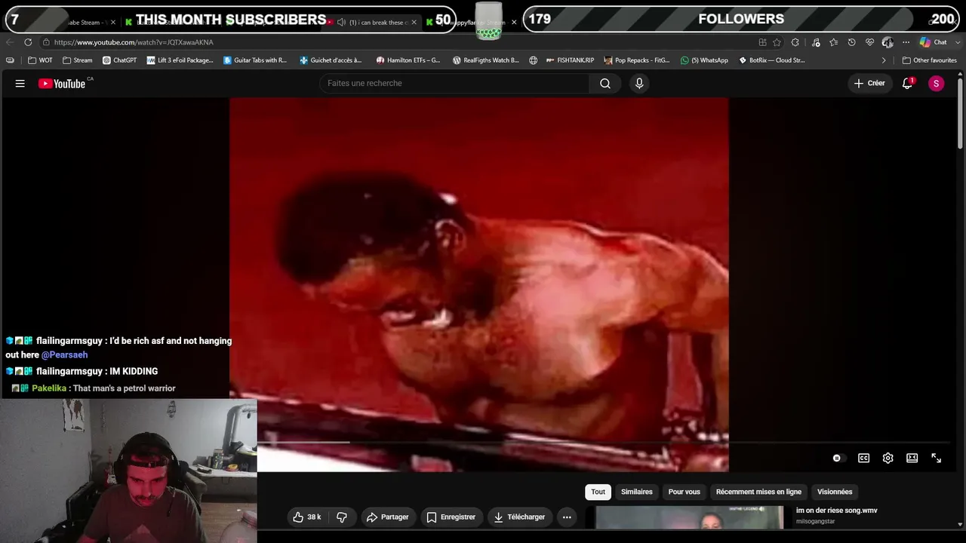966x543 pixels.
Task: Click the Partager share button
Action: [x=387, y=517]
